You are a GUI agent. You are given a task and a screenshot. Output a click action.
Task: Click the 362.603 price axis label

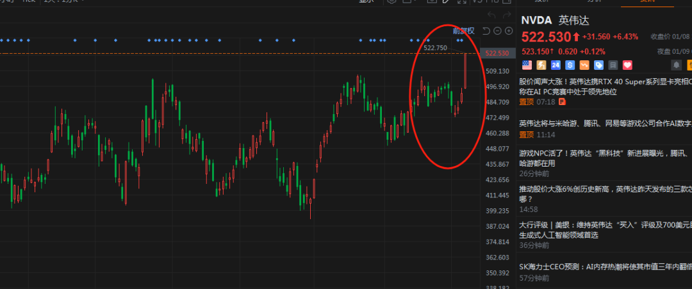pyautogui.click(x=497, y=257)
